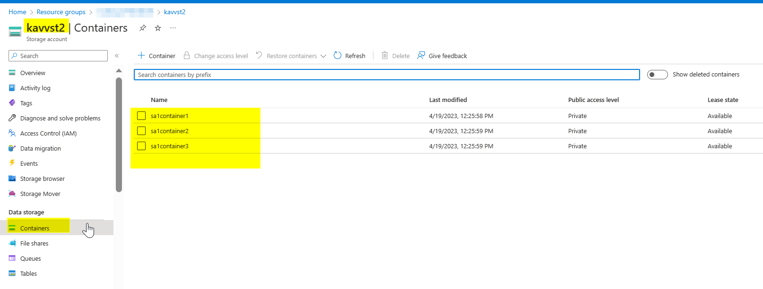Click the Lease state column header
763x289 pixels.
[x=723, y=100]
